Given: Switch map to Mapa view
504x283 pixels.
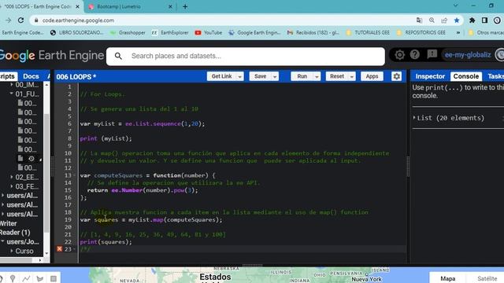Looking at the screenshot, I should [447, 278].
